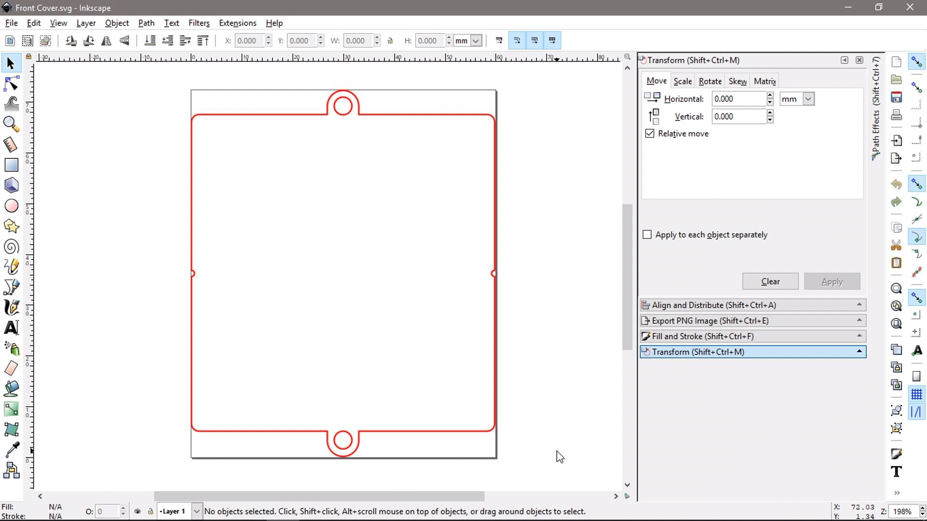Select the Star tool
Image resolution: width=927 pixels, height=521 pixels.
(x=11, y=226)
